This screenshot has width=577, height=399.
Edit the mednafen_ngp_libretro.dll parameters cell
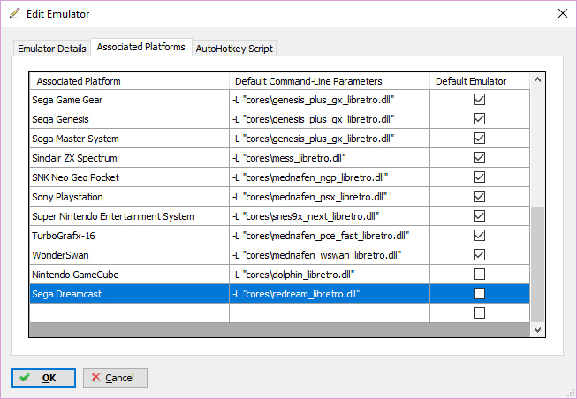(330, 177)
